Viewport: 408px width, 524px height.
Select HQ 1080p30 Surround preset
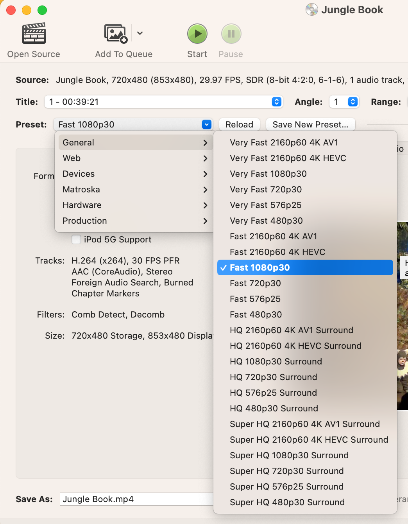click(305, 361)
